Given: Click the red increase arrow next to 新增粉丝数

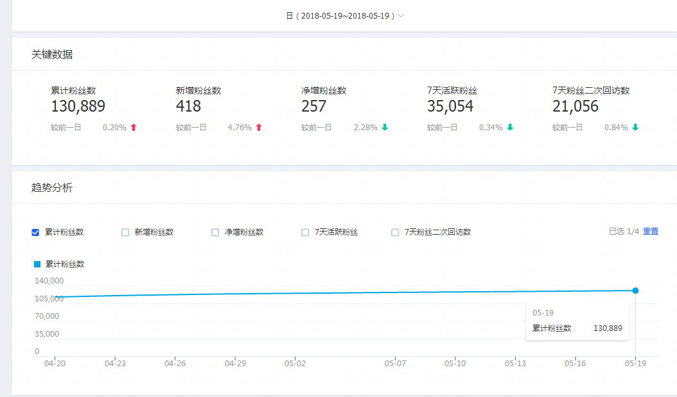Looking at the screenshot, I should pyautogui.click(x=258, y=127).
